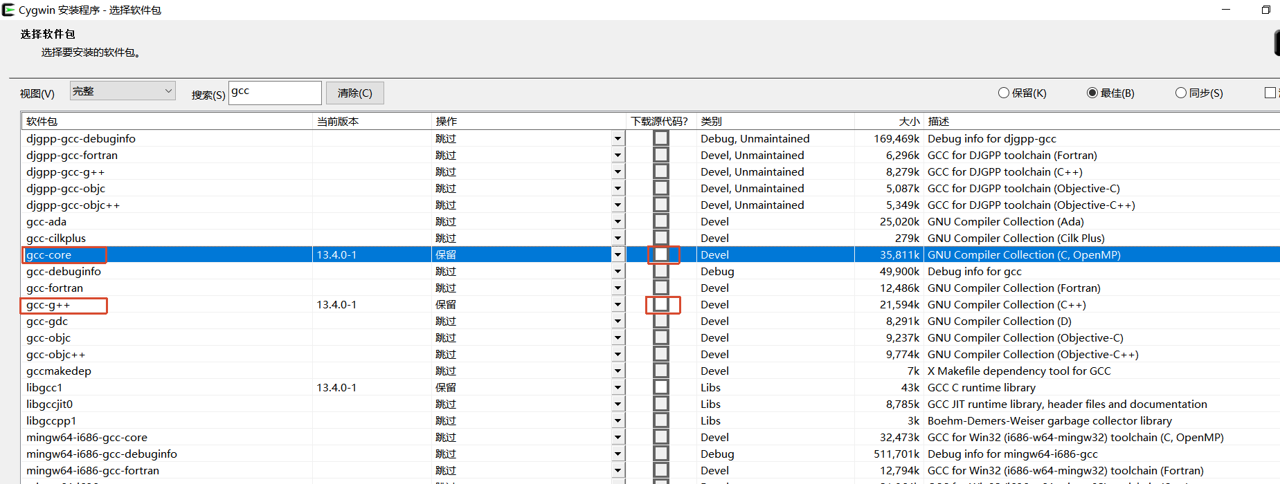Open action dropdown for gcc-fortran
This screenshot has height=484, width=1280.
click(618, 288)
